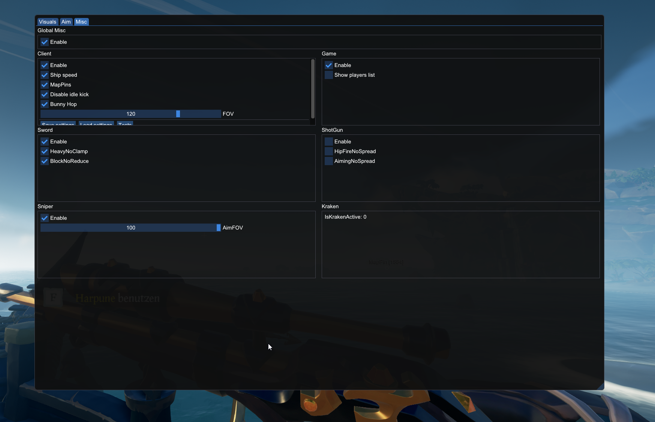Open the Aim tab
The image size is (655, 422).
click(66, 22)
